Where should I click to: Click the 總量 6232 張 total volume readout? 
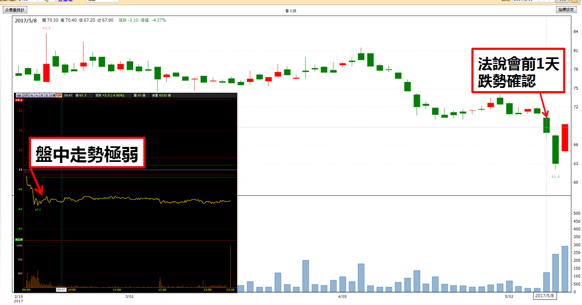click(x=161, y=95)
